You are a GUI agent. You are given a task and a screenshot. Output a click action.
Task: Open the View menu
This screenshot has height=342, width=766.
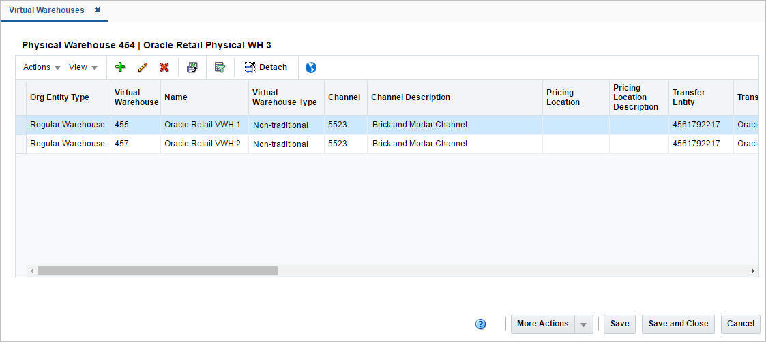[x=83, y=67]
